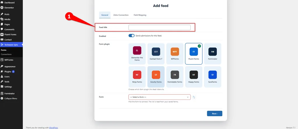
Task: Follow the WordPress footer link
Action: coord(54,128)
